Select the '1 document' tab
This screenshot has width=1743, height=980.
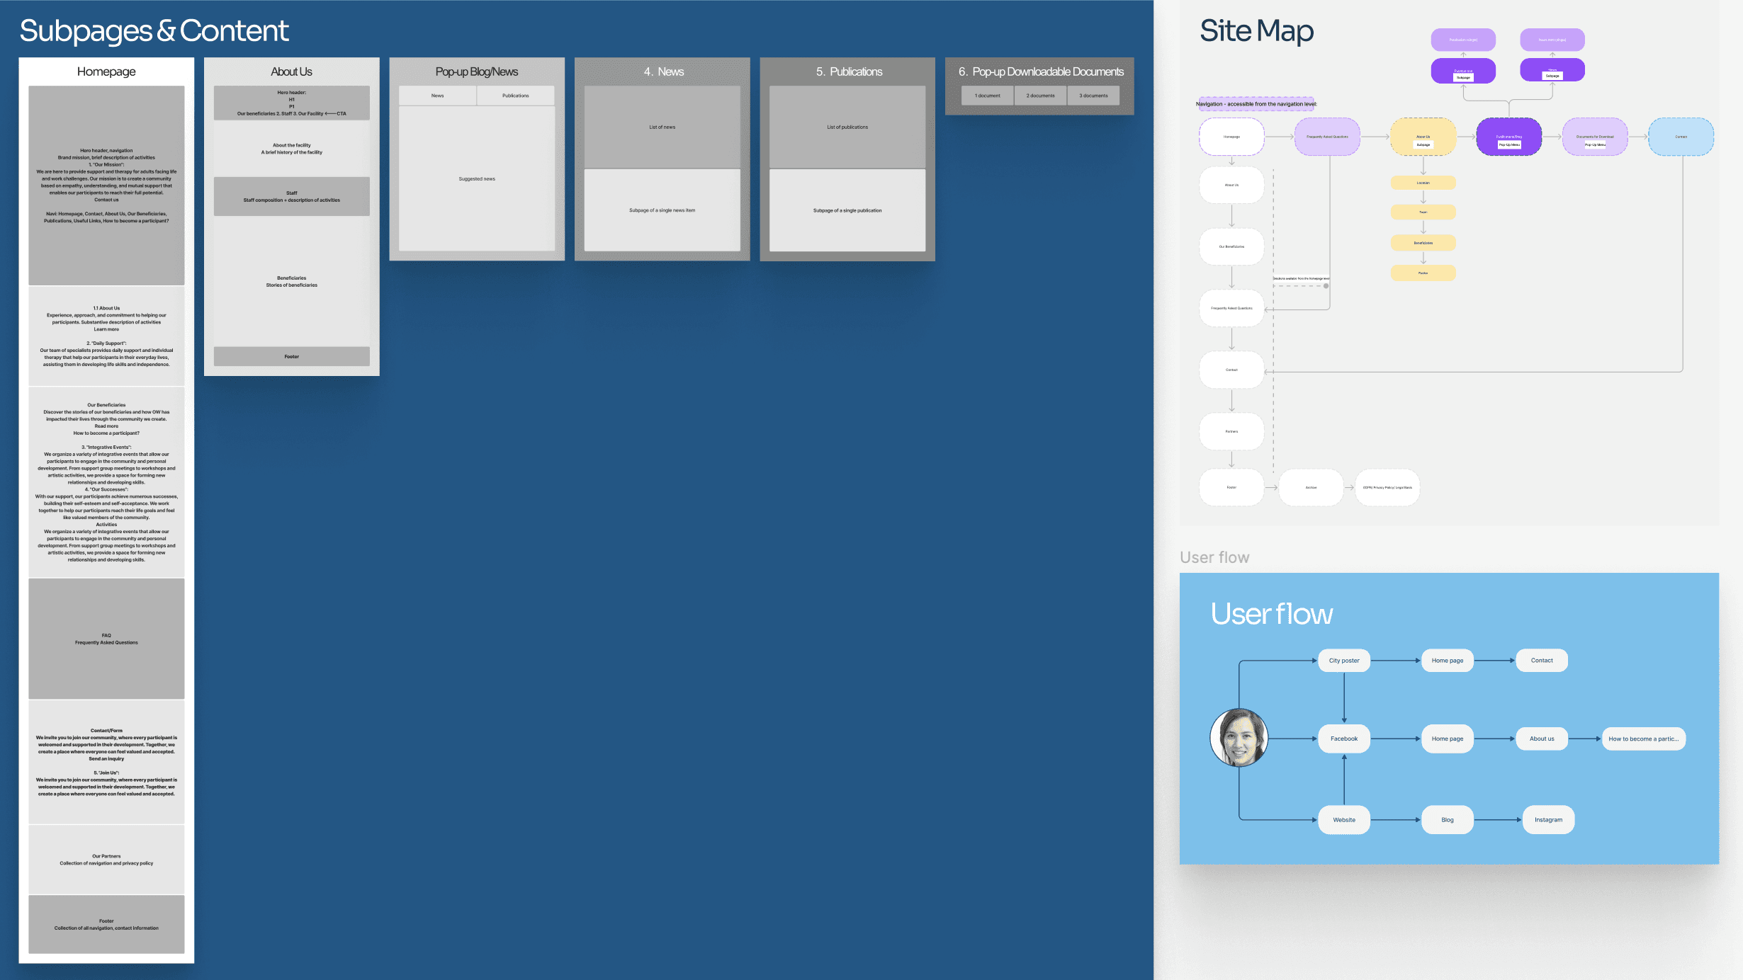coord(987,96)
